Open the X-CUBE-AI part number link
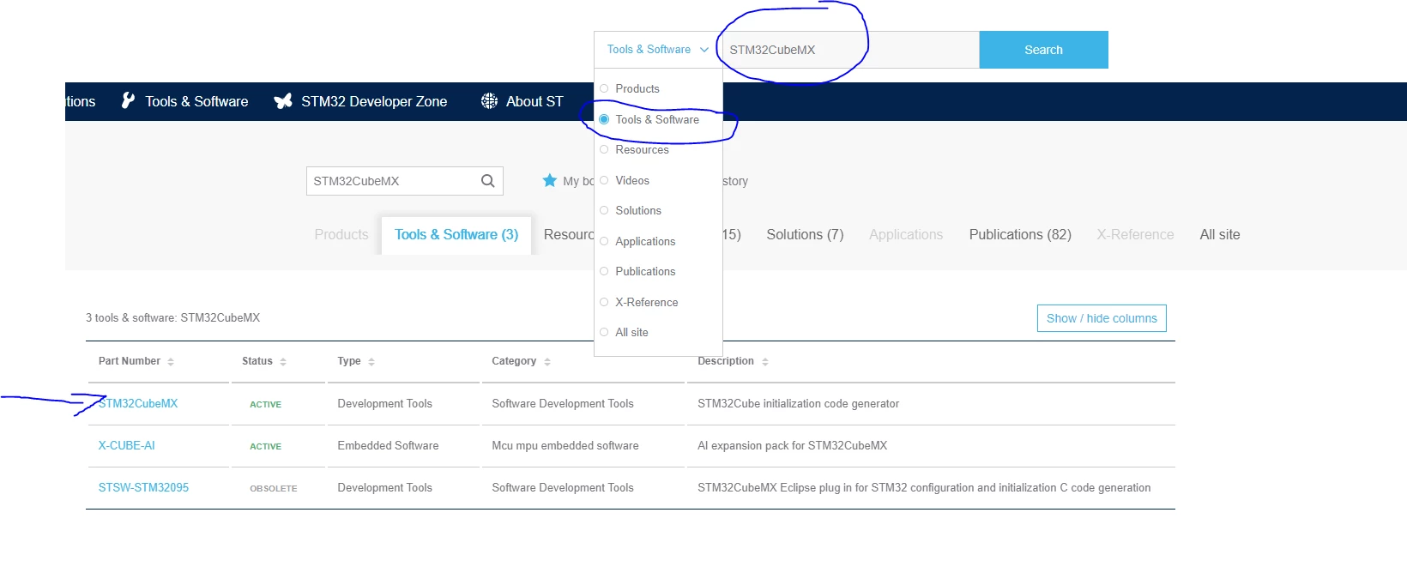Screen dimensions: 1407x579 [x=127, y=445]
